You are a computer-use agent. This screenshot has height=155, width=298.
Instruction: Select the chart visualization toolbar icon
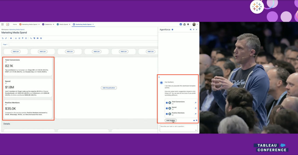(16, 38)
